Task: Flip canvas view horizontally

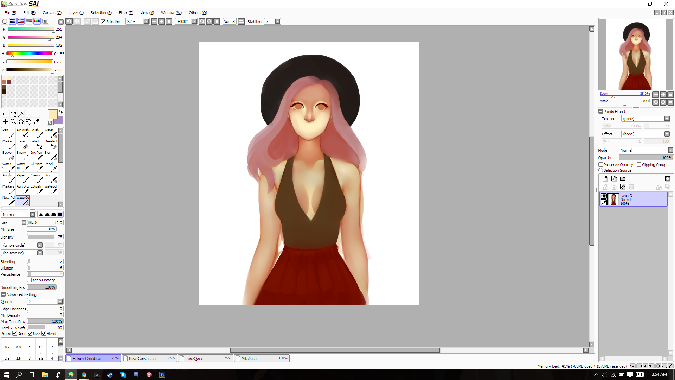Action: [x=242, y=21]
